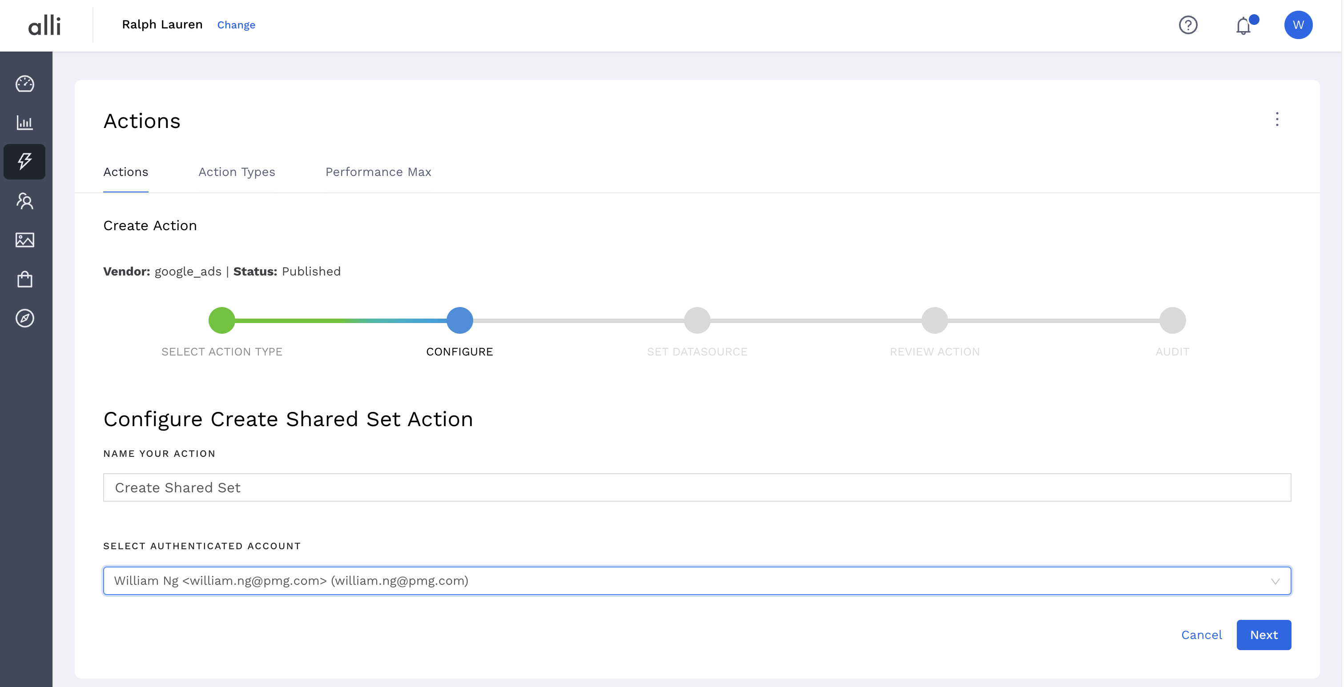This screenshot has width=1344, height=687.
Task: Select the Configure step indicator circle
Action: 459,320
